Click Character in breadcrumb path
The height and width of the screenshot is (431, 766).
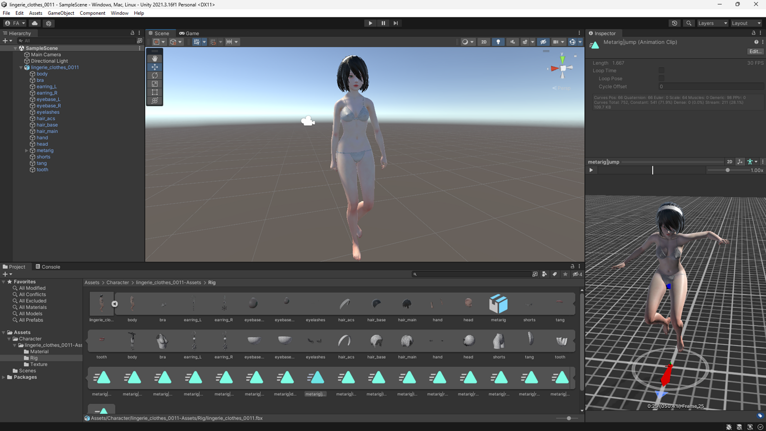pos(117,282)
